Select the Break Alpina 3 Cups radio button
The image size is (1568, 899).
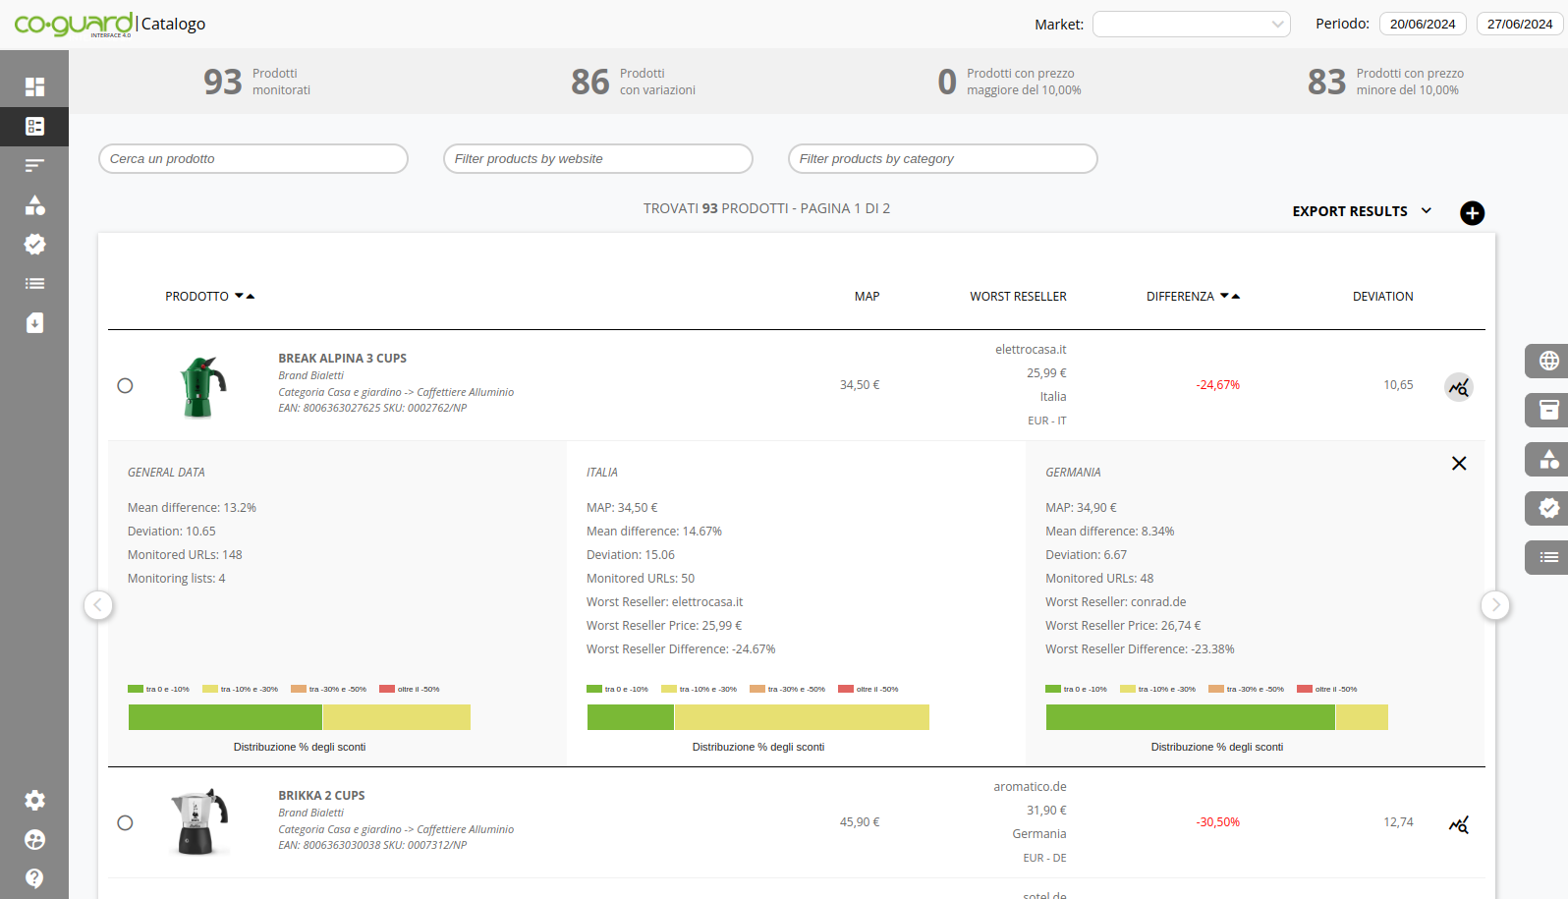[x=125, y=385]
